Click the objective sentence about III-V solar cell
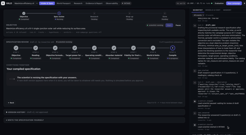Screen dimensions: 246x135 [x=46, y=29]
